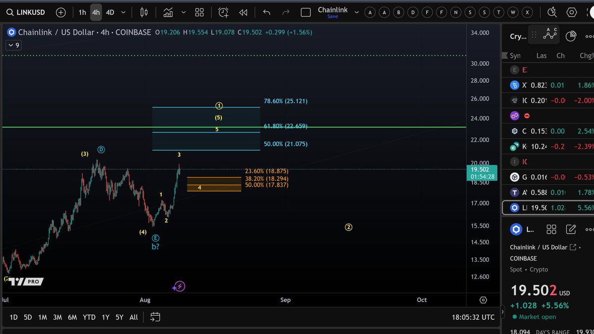Open the multi-chart layout selector icon
594x334 pixels.
199,12
